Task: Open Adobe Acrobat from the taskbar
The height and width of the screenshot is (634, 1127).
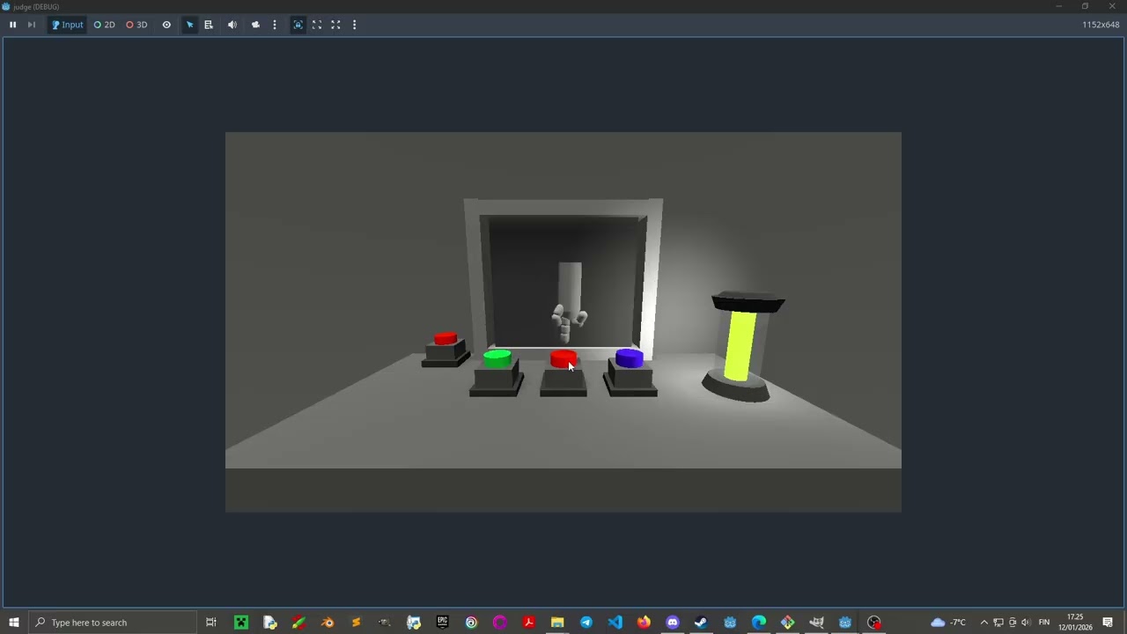Action: pyautogui.click(x=528, y=623)
